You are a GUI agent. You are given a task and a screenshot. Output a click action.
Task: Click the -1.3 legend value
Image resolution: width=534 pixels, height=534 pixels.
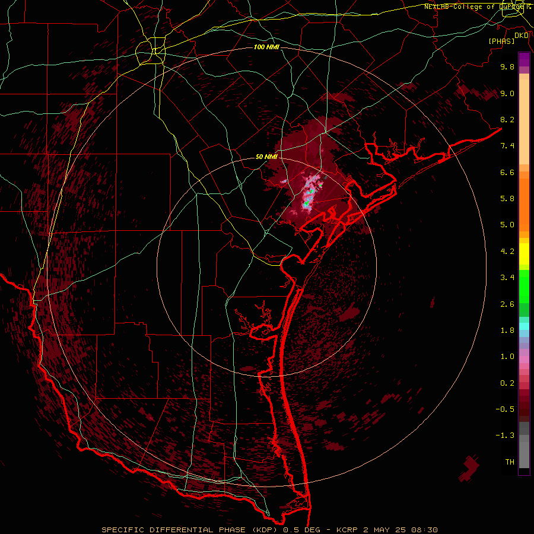pos(505,436)
